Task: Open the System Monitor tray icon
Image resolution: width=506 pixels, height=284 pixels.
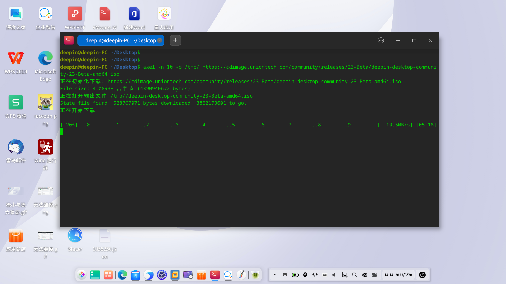Action: pos(365,275)
